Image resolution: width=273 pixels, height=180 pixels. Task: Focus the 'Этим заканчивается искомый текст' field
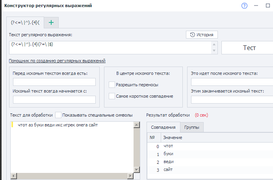point(232,100)
